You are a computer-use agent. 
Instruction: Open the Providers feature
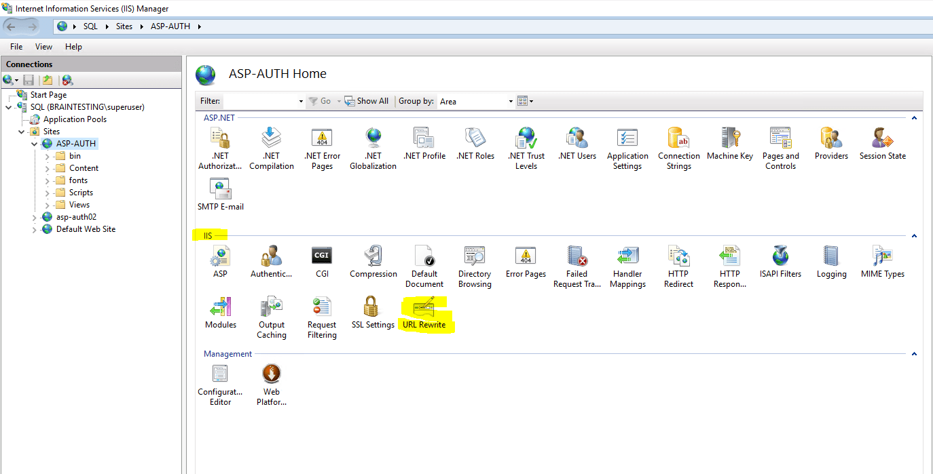click(x=832, y=144)
